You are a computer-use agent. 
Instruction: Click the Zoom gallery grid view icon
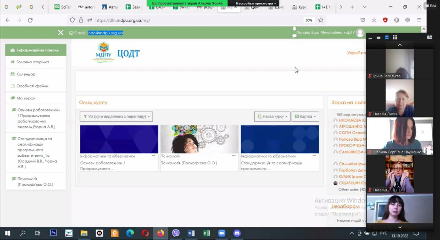pos(395,37)
